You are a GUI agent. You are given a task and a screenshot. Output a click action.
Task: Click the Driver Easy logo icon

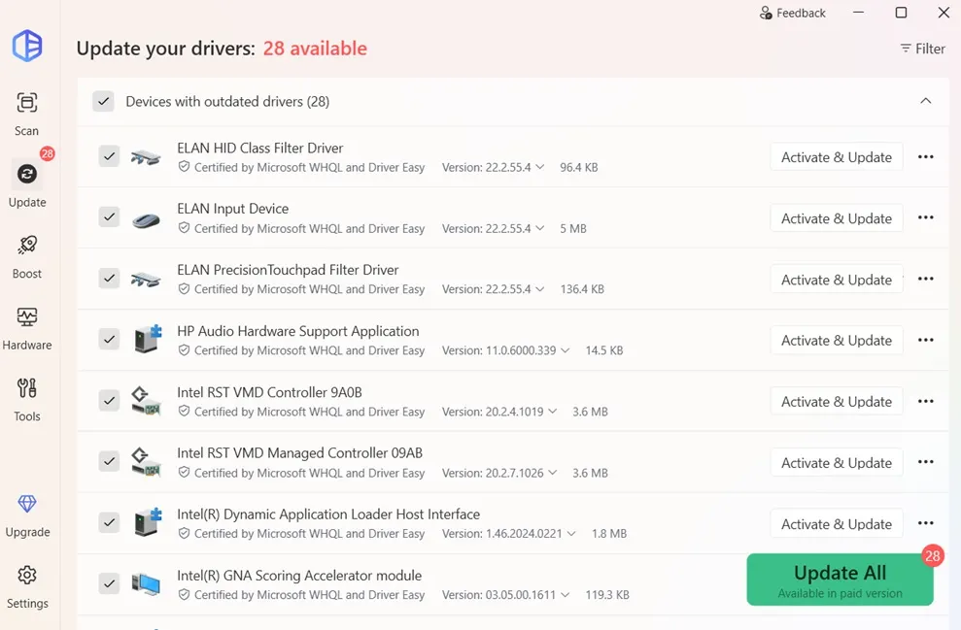point(27,46)
